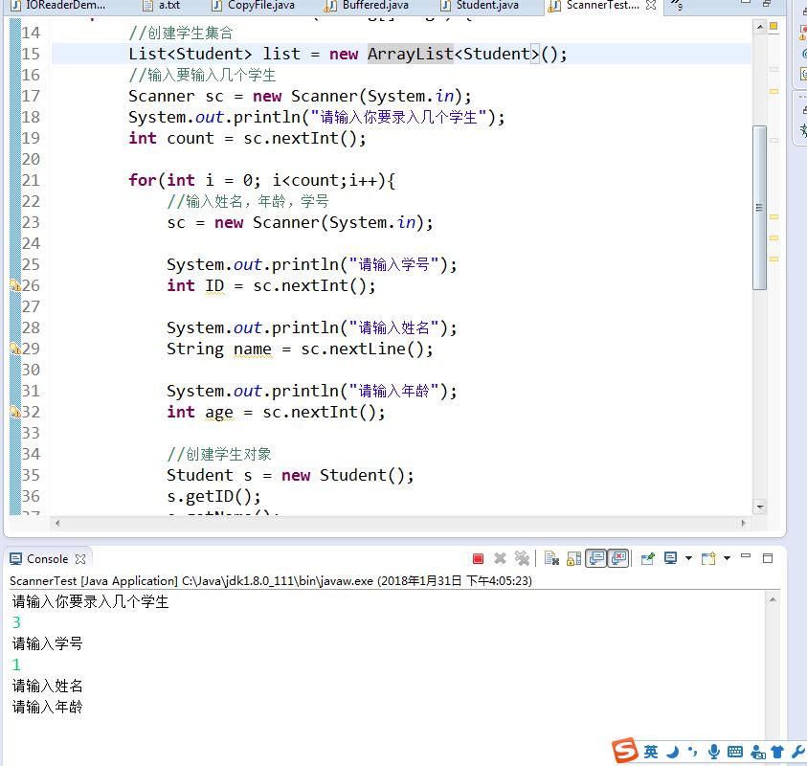Minimize the Console panel
This screenshot has width=807, height=766.
click(x=746, y=556)
